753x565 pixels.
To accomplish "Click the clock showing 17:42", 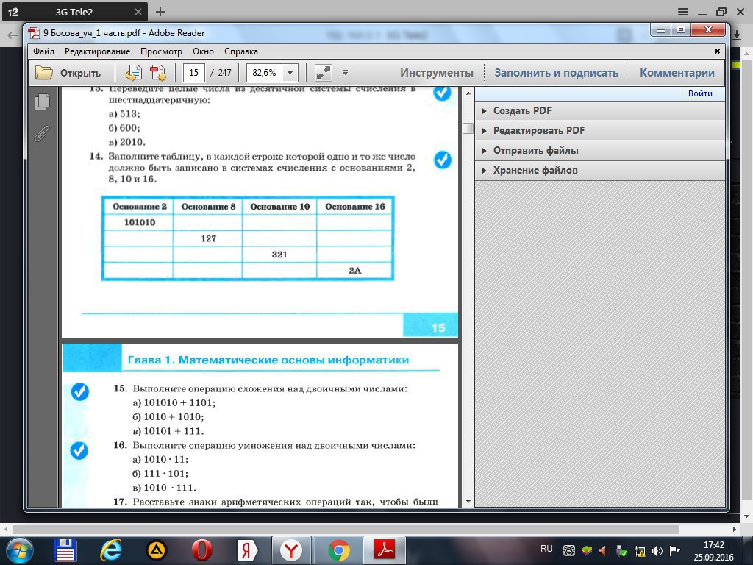I will tap(713, 545).
